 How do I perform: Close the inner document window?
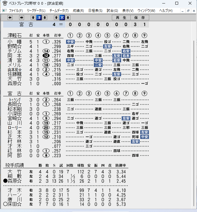click(x=194, y=11)
